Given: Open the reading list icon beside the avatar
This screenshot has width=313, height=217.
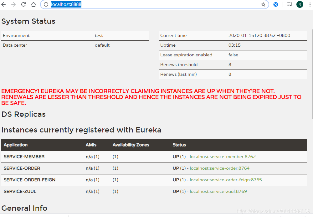Looking at the screenshot, I should pos(290,4).
